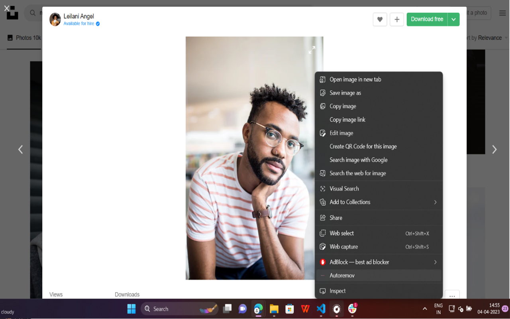Choose Inspect from the context menu
The width and height of the screenshot is (510, 319).
point(337,291)
